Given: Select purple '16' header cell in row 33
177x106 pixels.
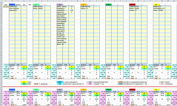Looking at the screenshot, I should 60,5.
